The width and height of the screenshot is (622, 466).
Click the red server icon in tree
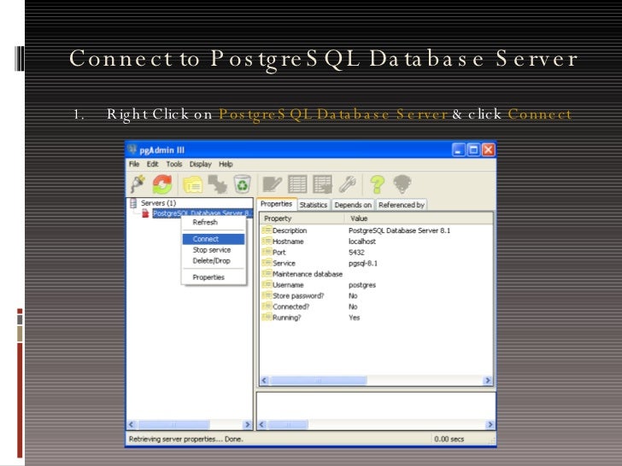tap(145, 213)
